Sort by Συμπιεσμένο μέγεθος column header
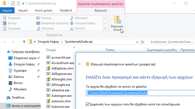195x109 pixels. point(162,50)
